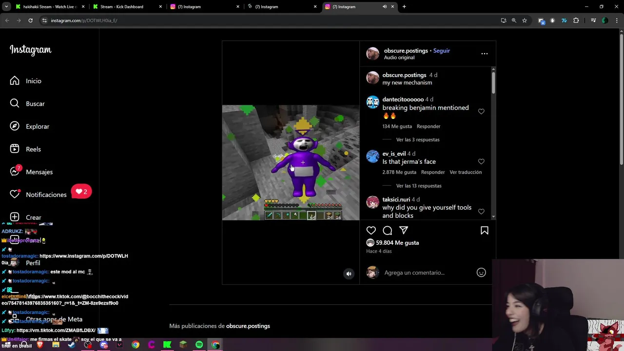Go back in browser

(x=7, y=20)
